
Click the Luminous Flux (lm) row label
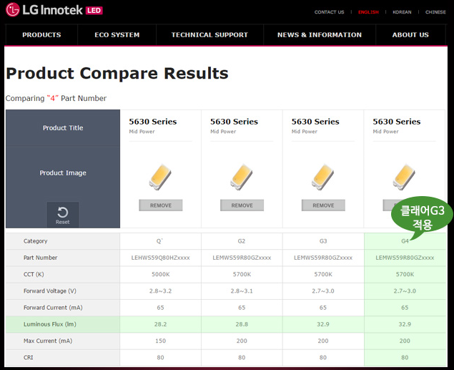(x=50, y=324)
